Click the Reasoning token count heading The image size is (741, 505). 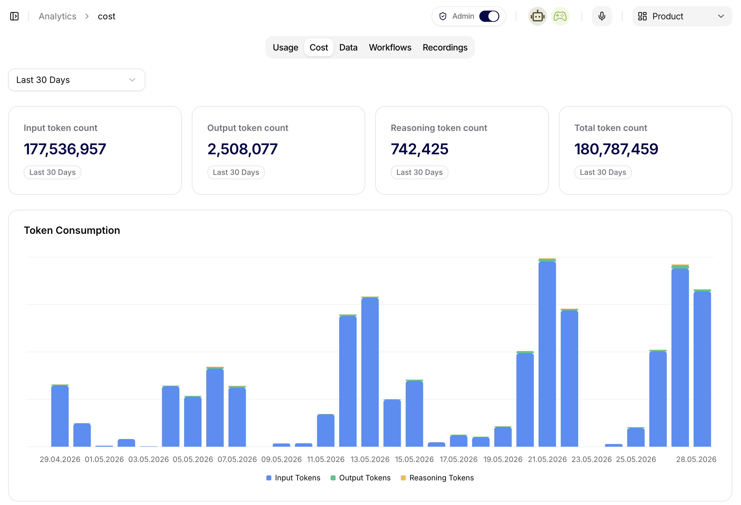point(439,128)
